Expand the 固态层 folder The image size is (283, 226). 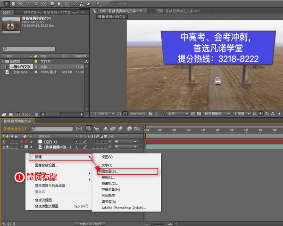point(3,61)
